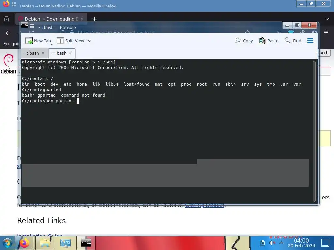Image resolution: width=334 pixels, height=250 pixels.
Task: Close the Debian Downloading Firefox tab
Action: [82, 19]
